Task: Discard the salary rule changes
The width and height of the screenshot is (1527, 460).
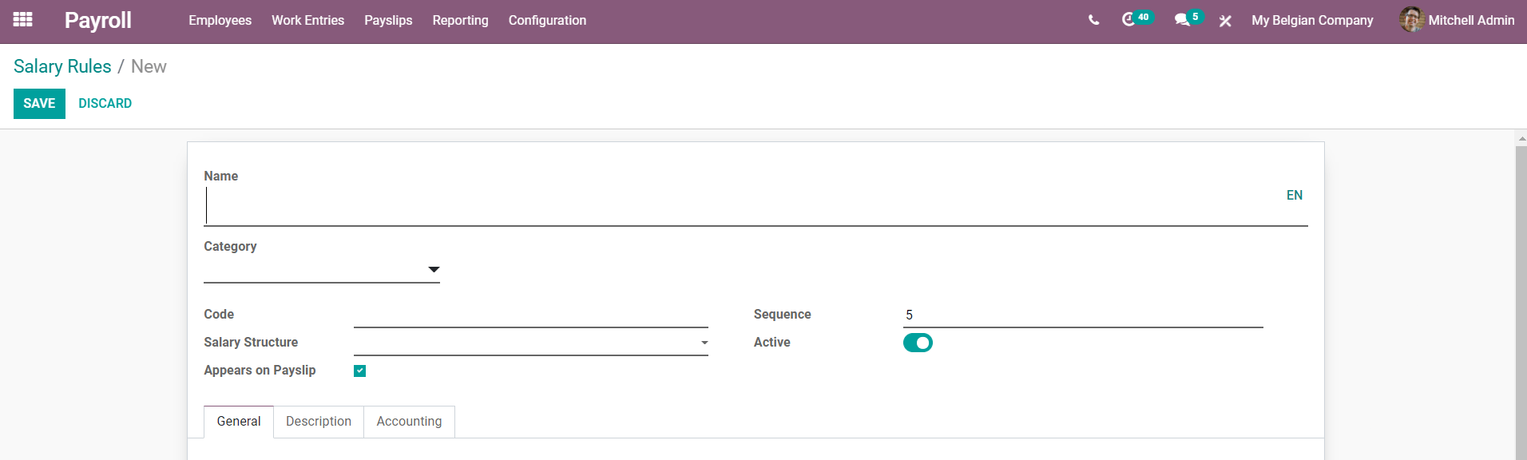Action: pos(105,104)
